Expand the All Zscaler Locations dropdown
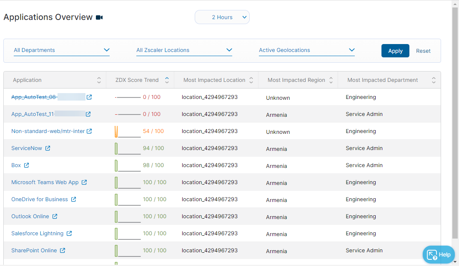 [184, 50]
